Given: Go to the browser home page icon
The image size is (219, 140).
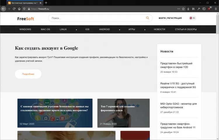Looking at the screenshot, I should click(x=19, y=9).
